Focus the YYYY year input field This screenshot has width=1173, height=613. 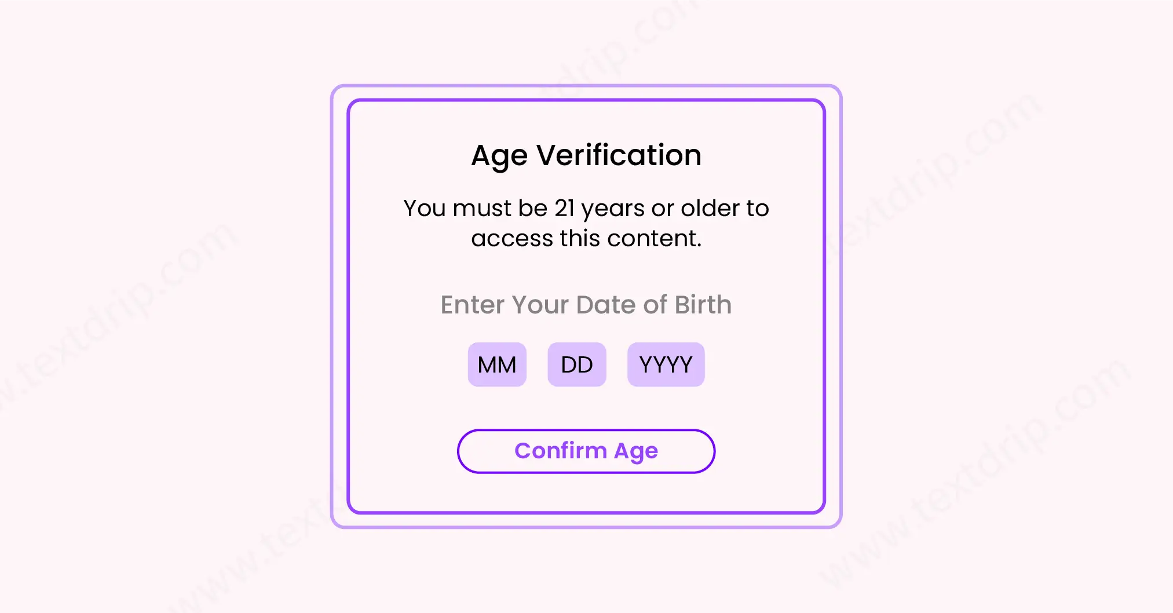(x=666, y=364)
